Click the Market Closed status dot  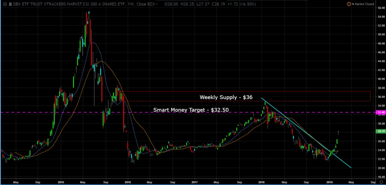coord(353,4)
